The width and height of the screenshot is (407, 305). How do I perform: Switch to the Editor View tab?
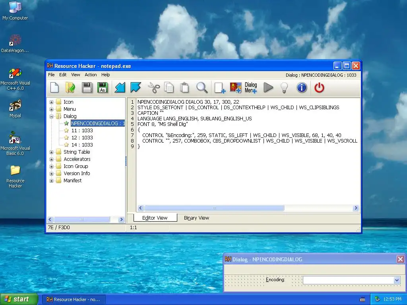pyautogui.click(x=155, y=218)
